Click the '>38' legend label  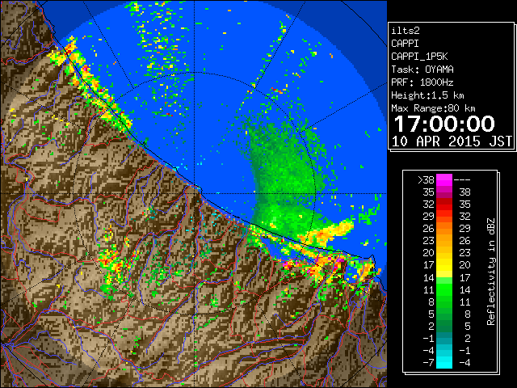[x=426, y=180]
